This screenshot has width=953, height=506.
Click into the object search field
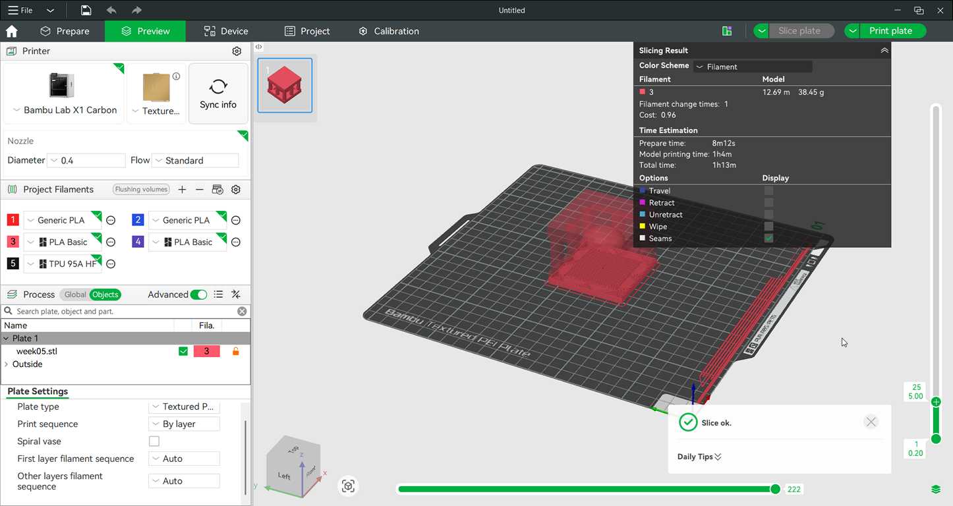tap(125, 311)
